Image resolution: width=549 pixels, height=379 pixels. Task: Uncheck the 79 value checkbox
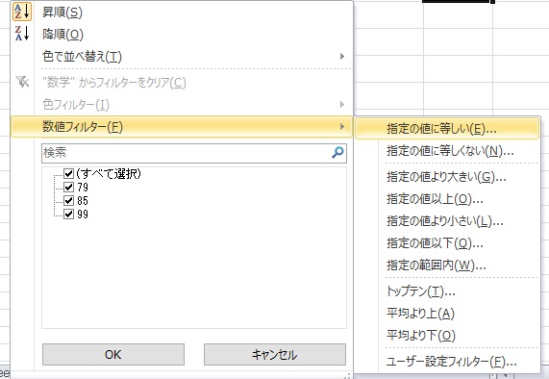coord(68,187)
